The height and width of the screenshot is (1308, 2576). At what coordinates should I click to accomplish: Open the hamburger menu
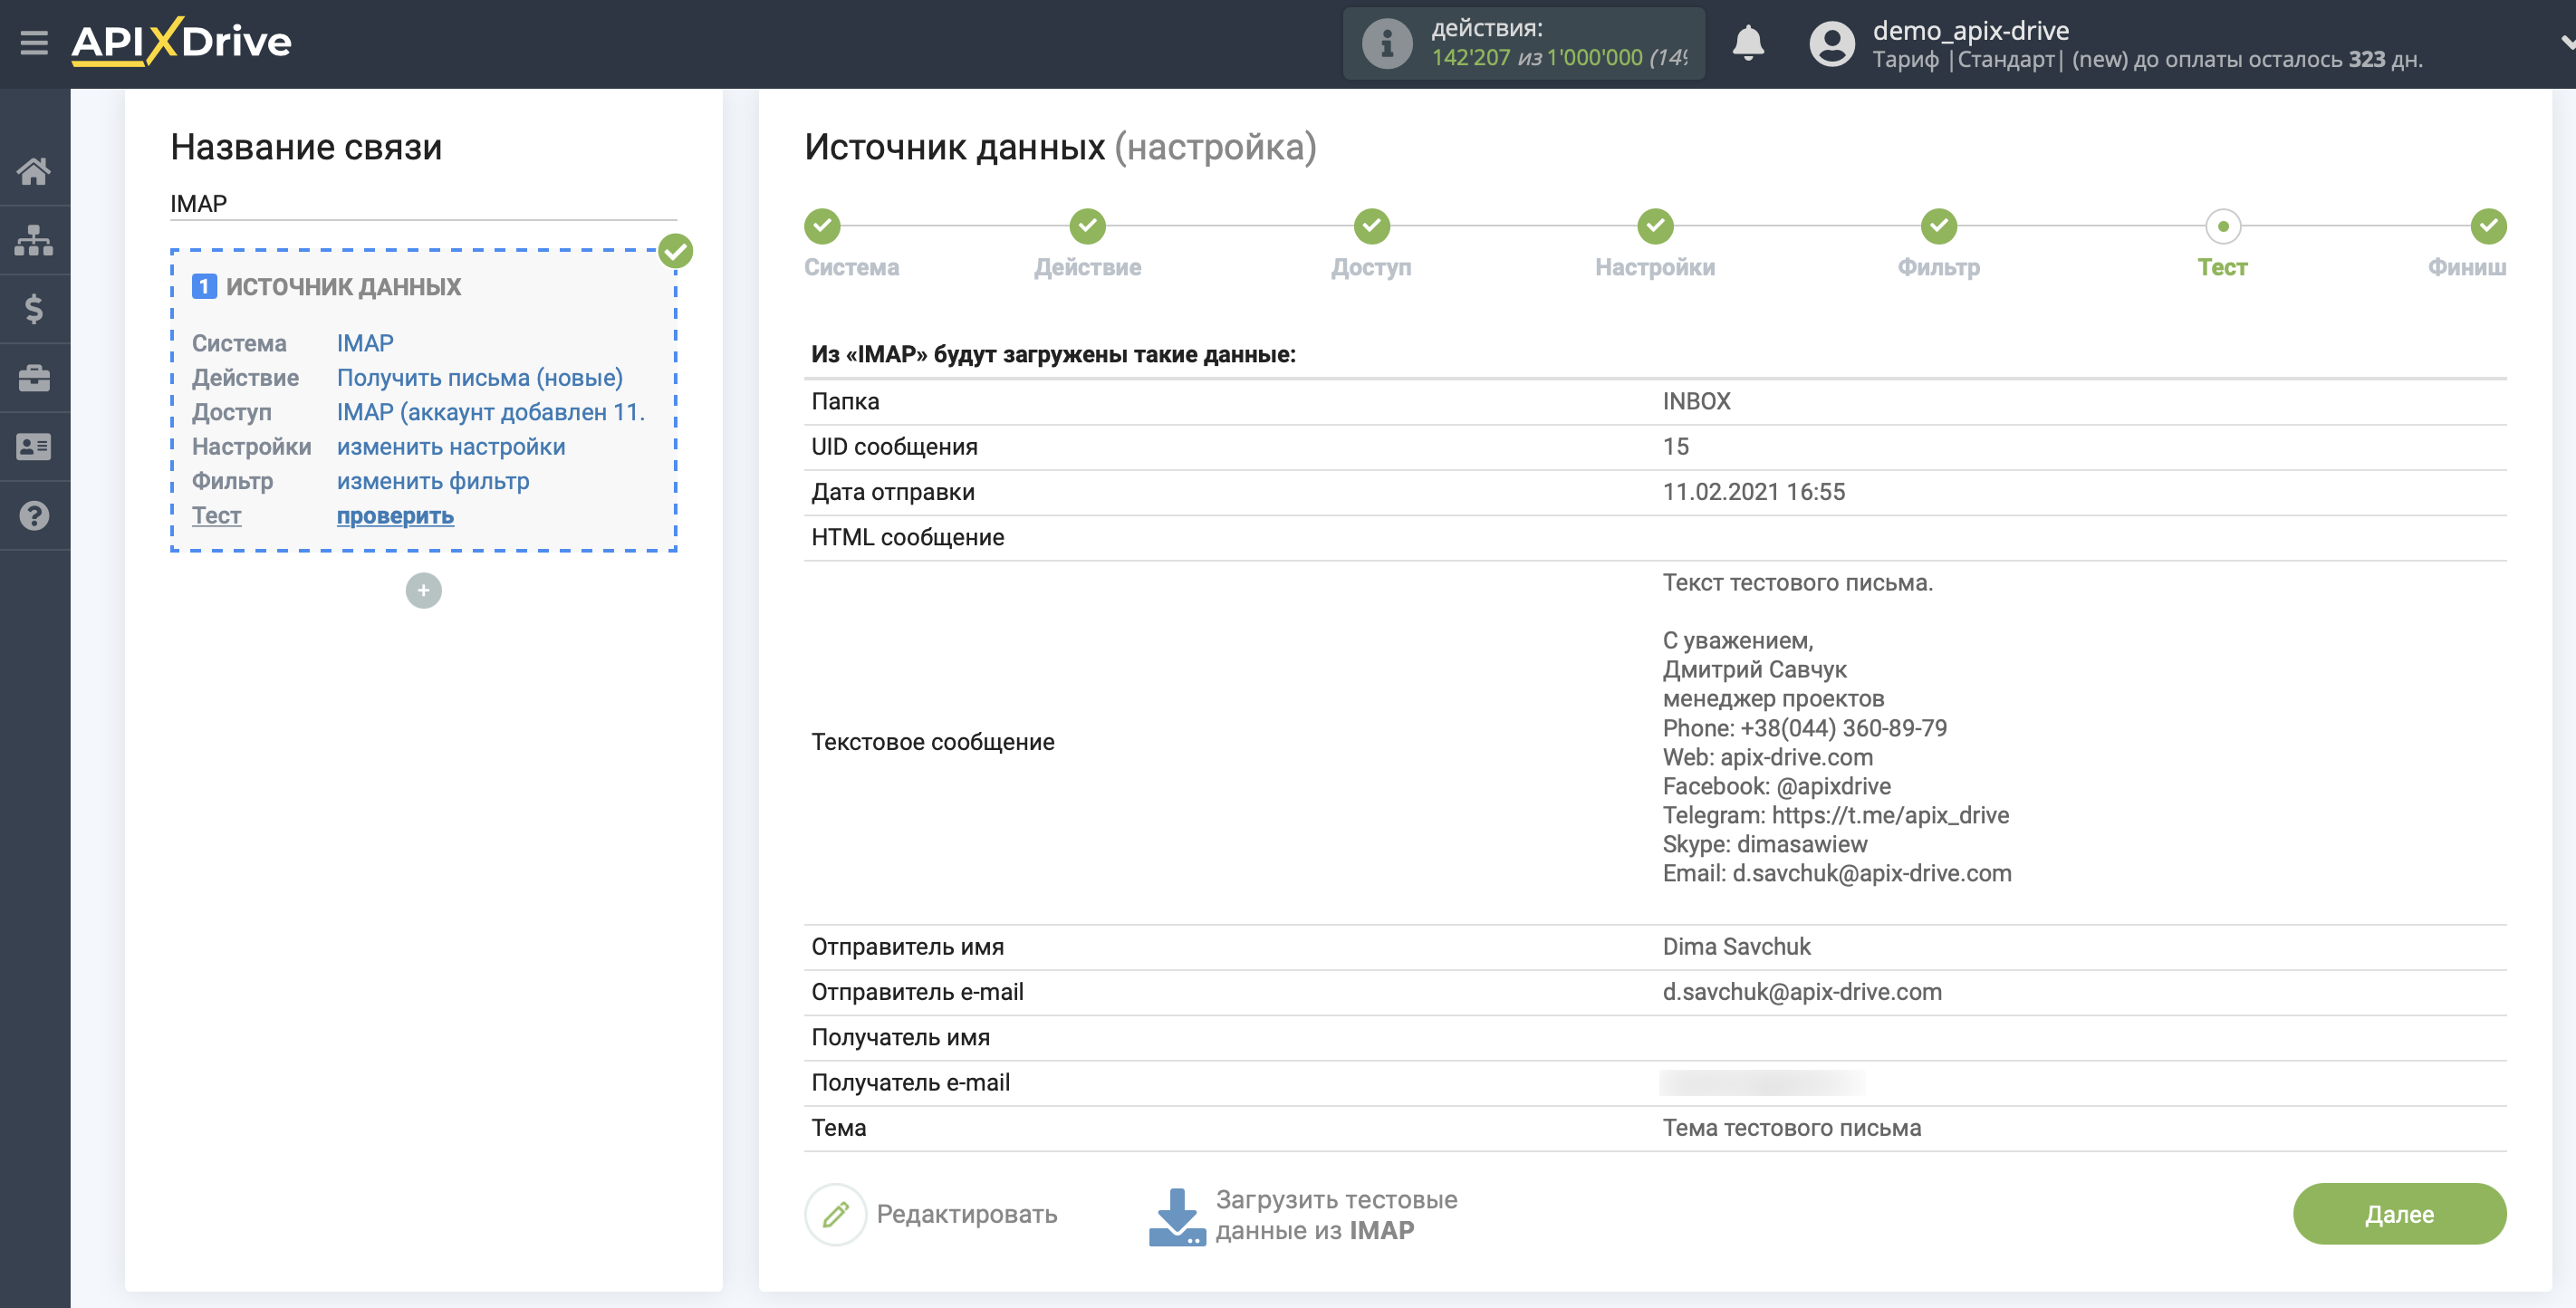pyautogui.click(x=34, y=42)
